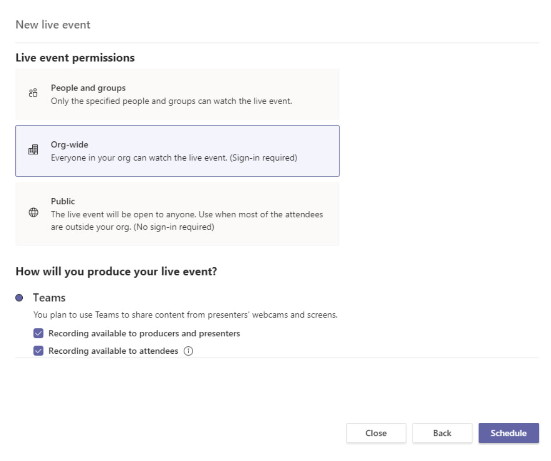Open info icon beside Recording available to attendees
This screenshot has height=461, width=551.
tap(188, 351)
